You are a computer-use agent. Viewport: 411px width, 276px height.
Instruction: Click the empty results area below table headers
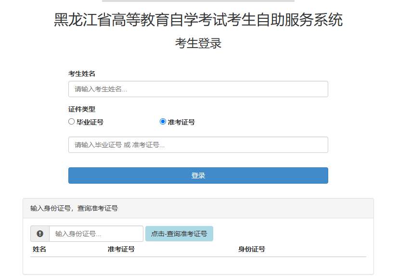[198, 264]
